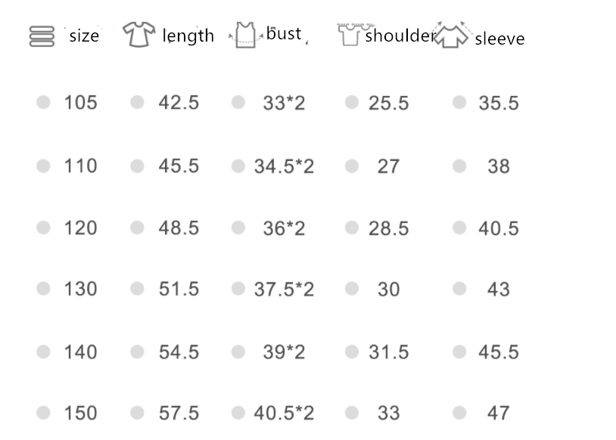Image resolution: width=616 pixels, height=440 pixels.
Task: Select the sleeve value 35.5
Action: coord(499,104)
